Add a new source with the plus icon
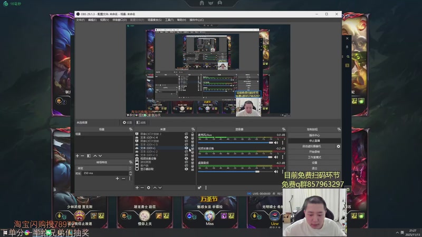 pos(137,187)
